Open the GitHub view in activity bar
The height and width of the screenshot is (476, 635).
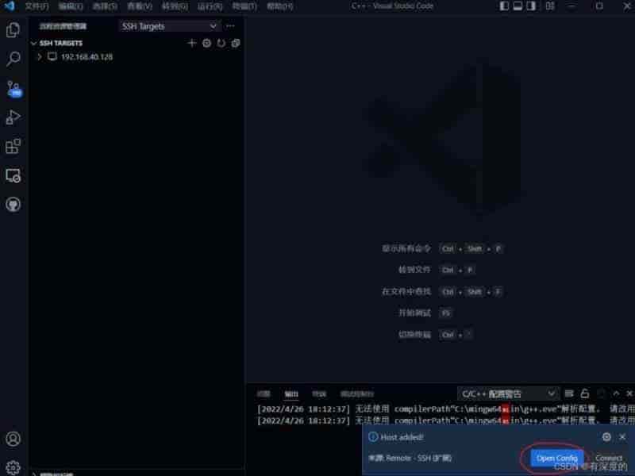coord(13,204)
